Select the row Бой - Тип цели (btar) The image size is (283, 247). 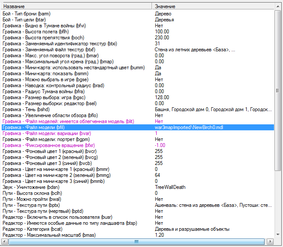138,20
